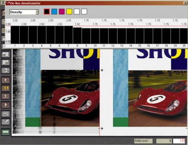Viewport: 188px width, 145px height.
Task: Select the yellow ink color swatch
Action: click(x=69, y=12)
